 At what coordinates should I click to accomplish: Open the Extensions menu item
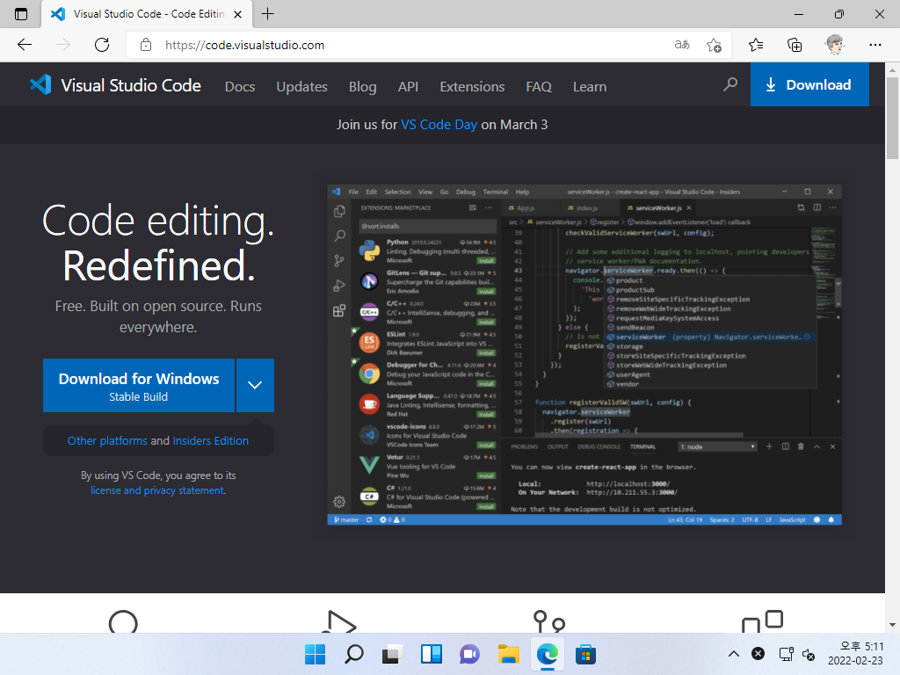pyautogui.click(x=472, y=87)
